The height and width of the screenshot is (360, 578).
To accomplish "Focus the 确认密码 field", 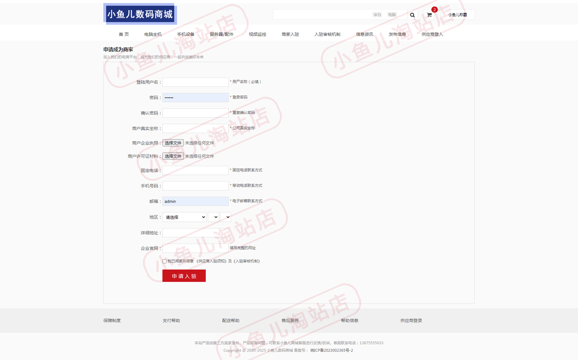I will (x=195, y=113).
